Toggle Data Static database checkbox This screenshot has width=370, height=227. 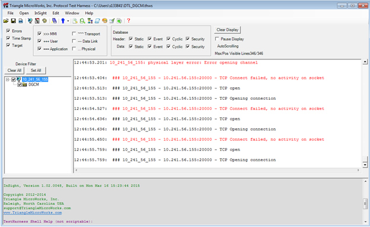(130, 46)
